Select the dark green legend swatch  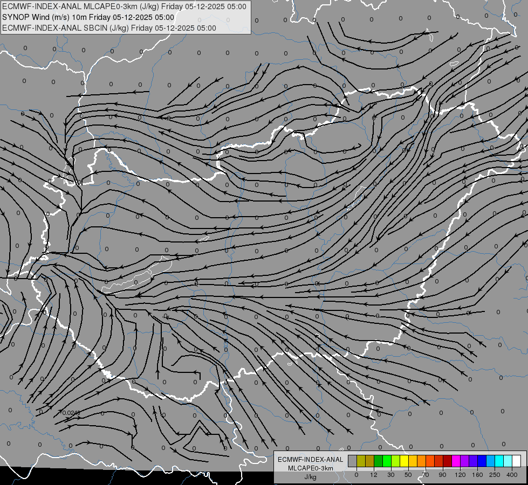coord(378,461)
